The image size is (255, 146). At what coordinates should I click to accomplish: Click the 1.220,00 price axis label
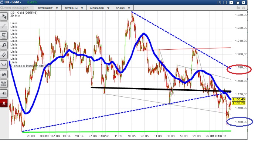pyautogui.click(x=241, y=28)
